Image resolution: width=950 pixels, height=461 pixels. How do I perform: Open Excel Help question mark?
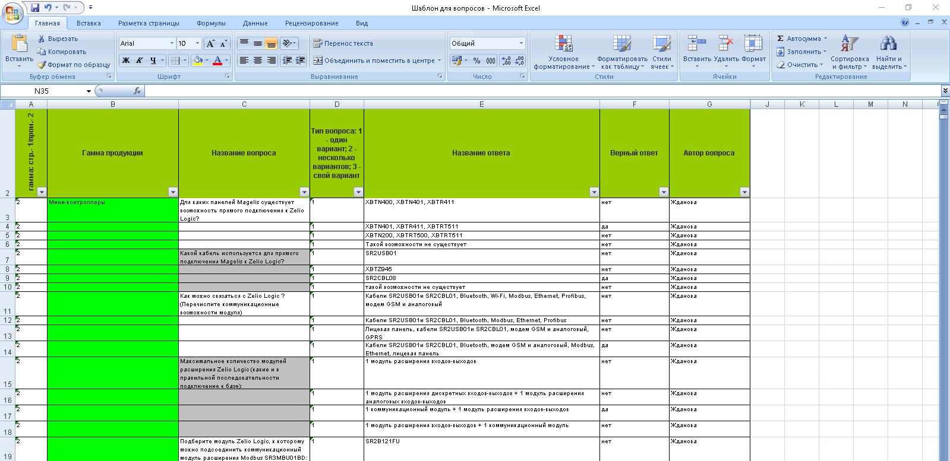click(905, 23)
